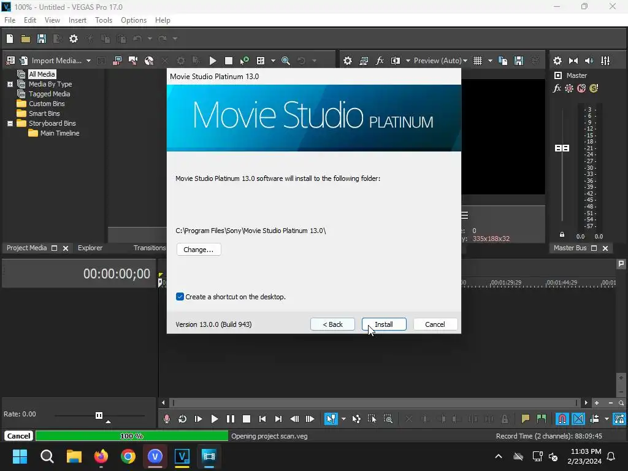Open Chrome from the taskbar
Viewport: 628px width, 471px height.
[x=128, y=456]
